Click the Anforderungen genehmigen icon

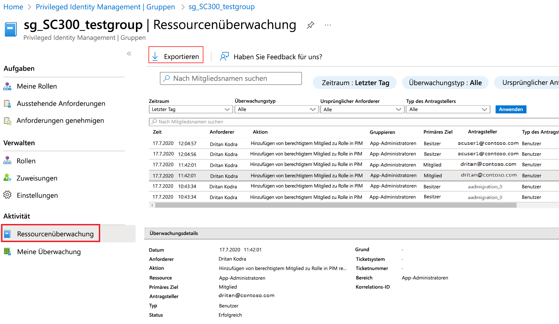(x=7, y=121)
